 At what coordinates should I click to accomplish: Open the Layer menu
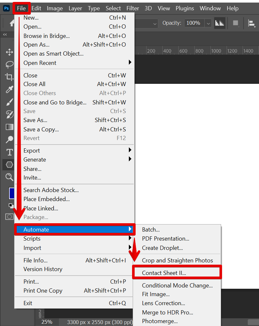pyautogui.click(x=75, y=8)
